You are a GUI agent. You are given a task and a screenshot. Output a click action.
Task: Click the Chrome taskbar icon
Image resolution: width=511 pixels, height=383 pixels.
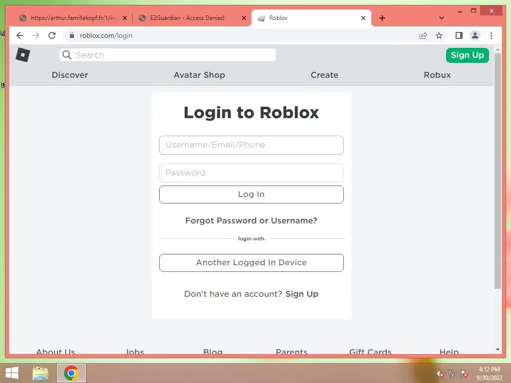(x=71, y=373)
